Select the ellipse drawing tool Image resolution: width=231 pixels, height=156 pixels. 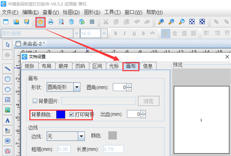8,89
